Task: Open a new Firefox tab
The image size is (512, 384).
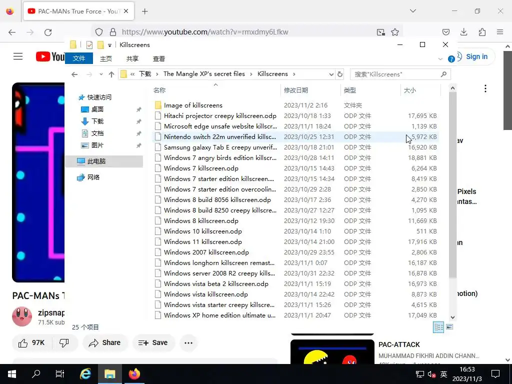Action: coord(144,11)
